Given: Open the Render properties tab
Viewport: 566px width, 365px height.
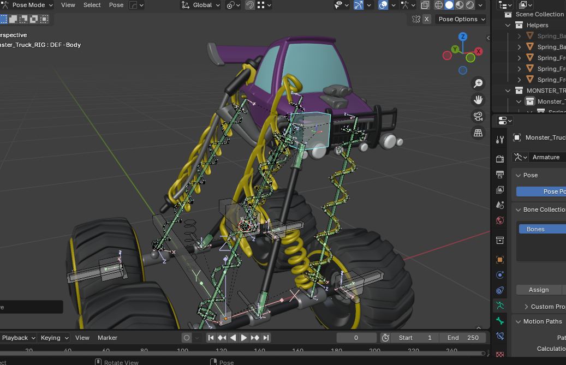Looking at the screenshot, I should [x=500, y=159].
